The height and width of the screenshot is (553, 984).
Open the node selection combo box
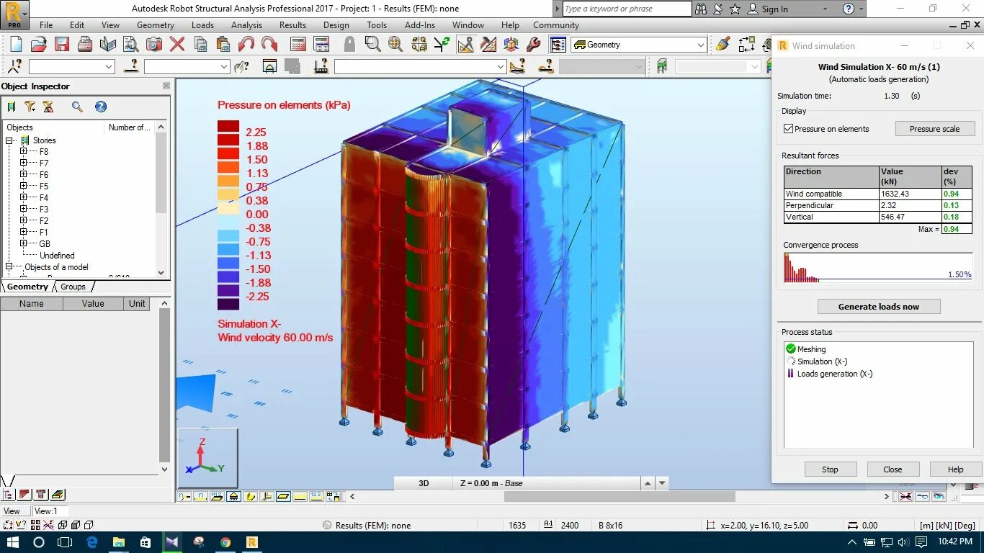(x=72, y=66)
